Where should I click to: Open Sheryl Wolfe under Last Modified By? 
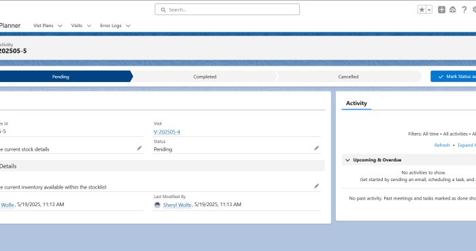177,205
